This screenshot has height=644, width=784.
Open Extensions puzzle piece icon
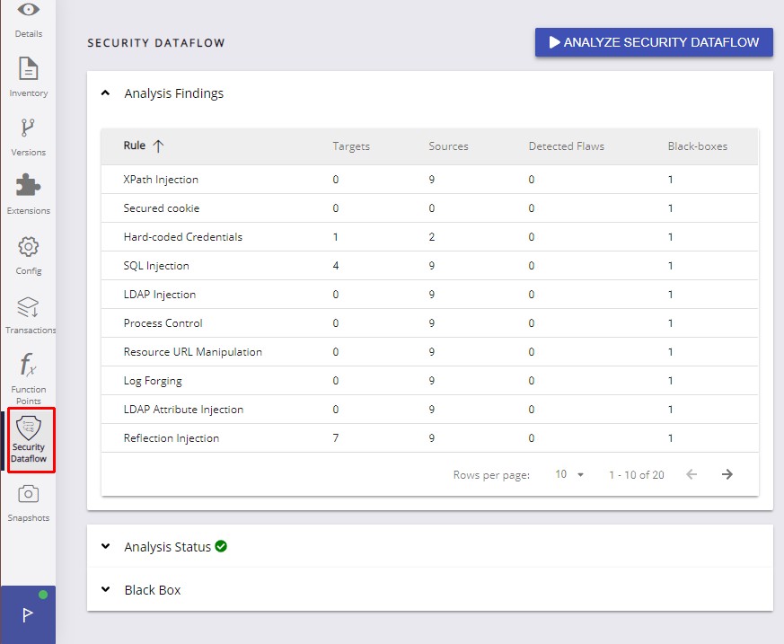28,187
